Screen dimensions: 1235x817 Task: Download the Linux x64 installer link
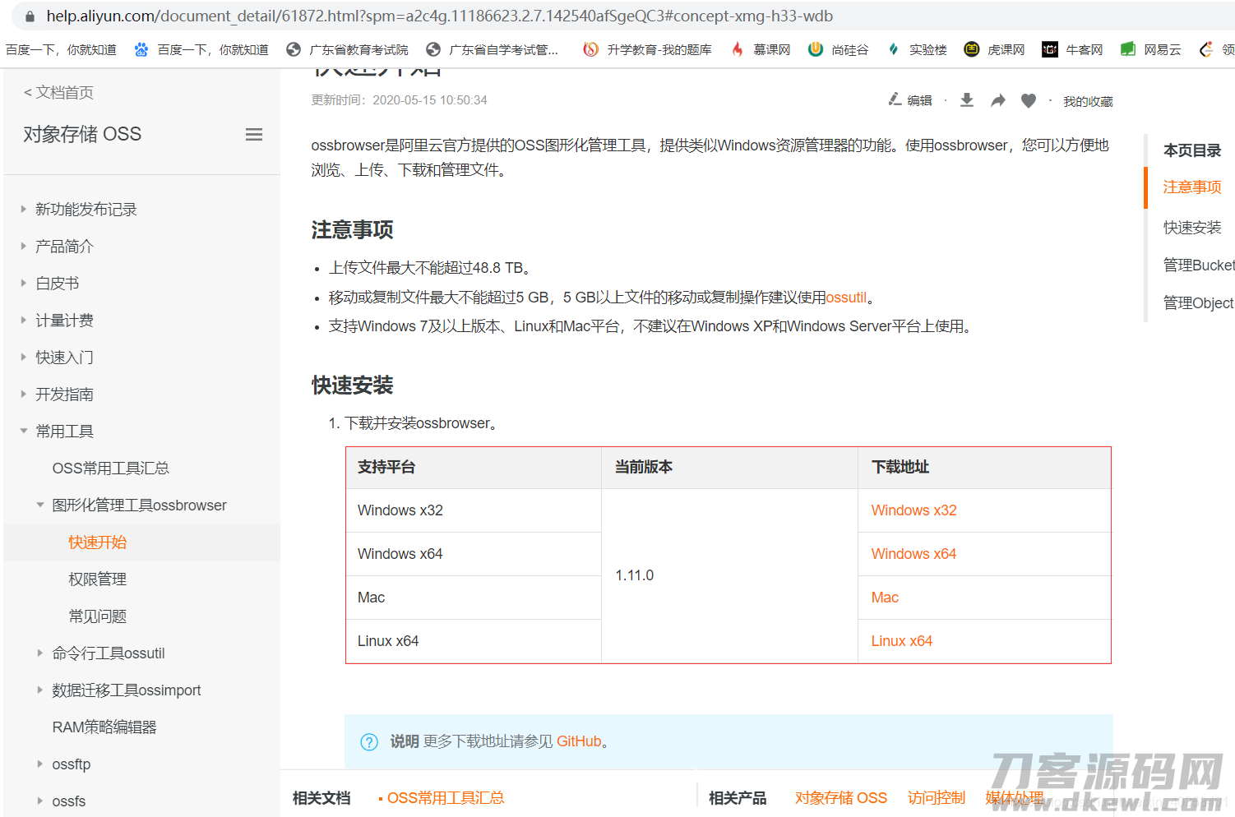click(x=902, y=641)
